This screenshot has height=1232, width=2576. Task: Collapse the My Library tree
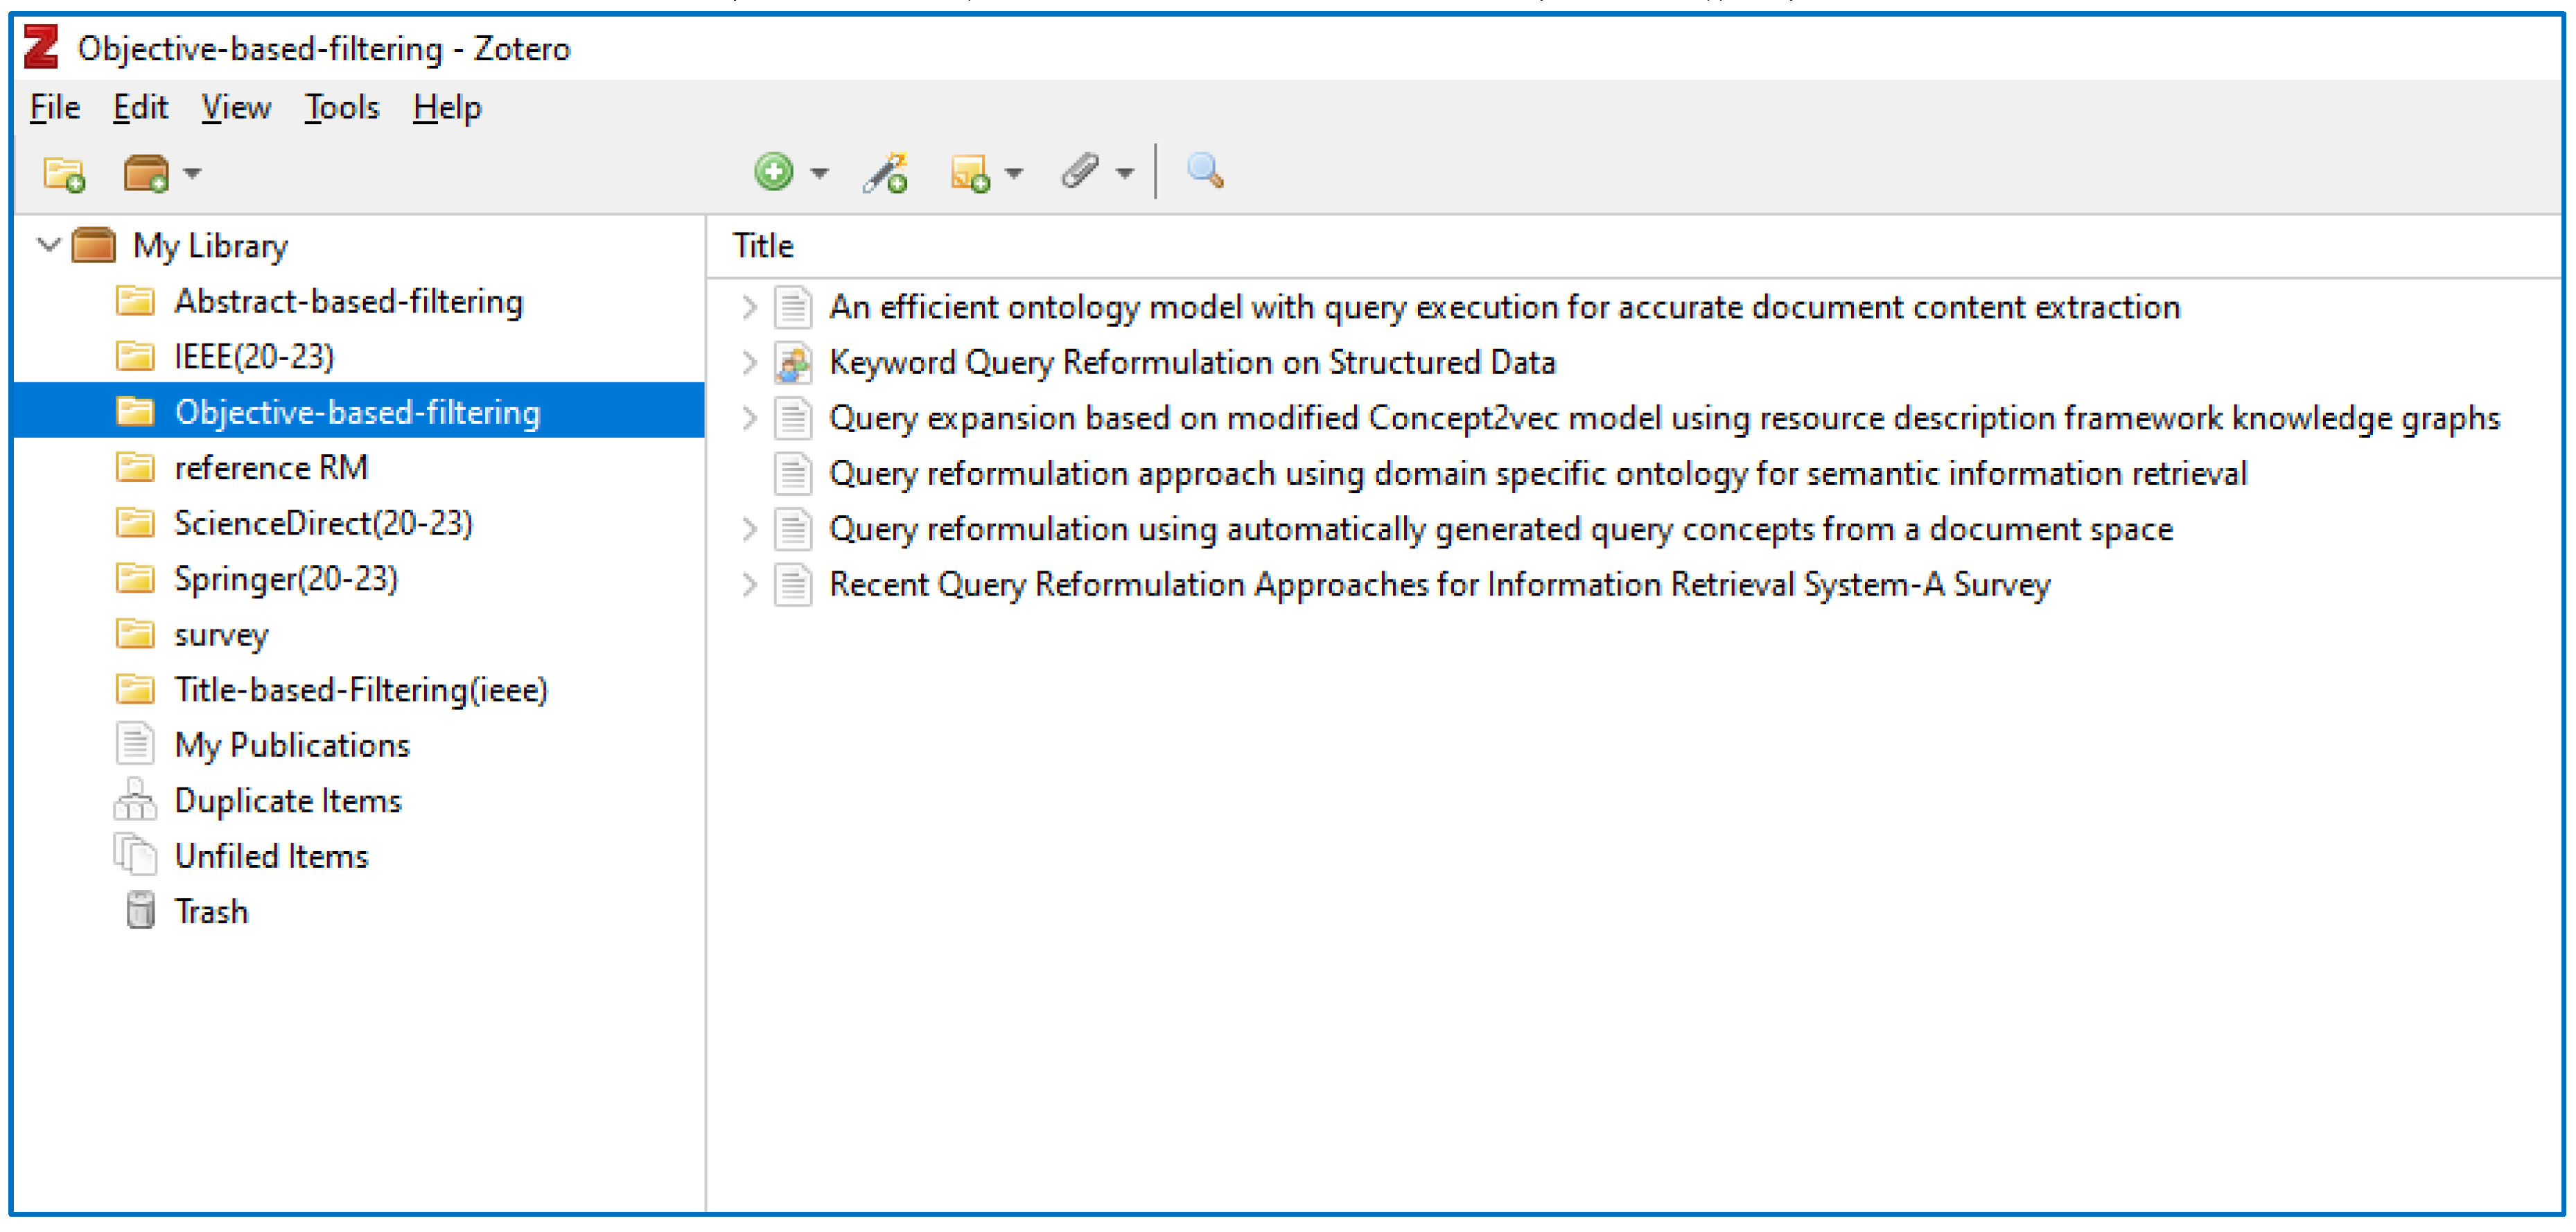point(48,244)
